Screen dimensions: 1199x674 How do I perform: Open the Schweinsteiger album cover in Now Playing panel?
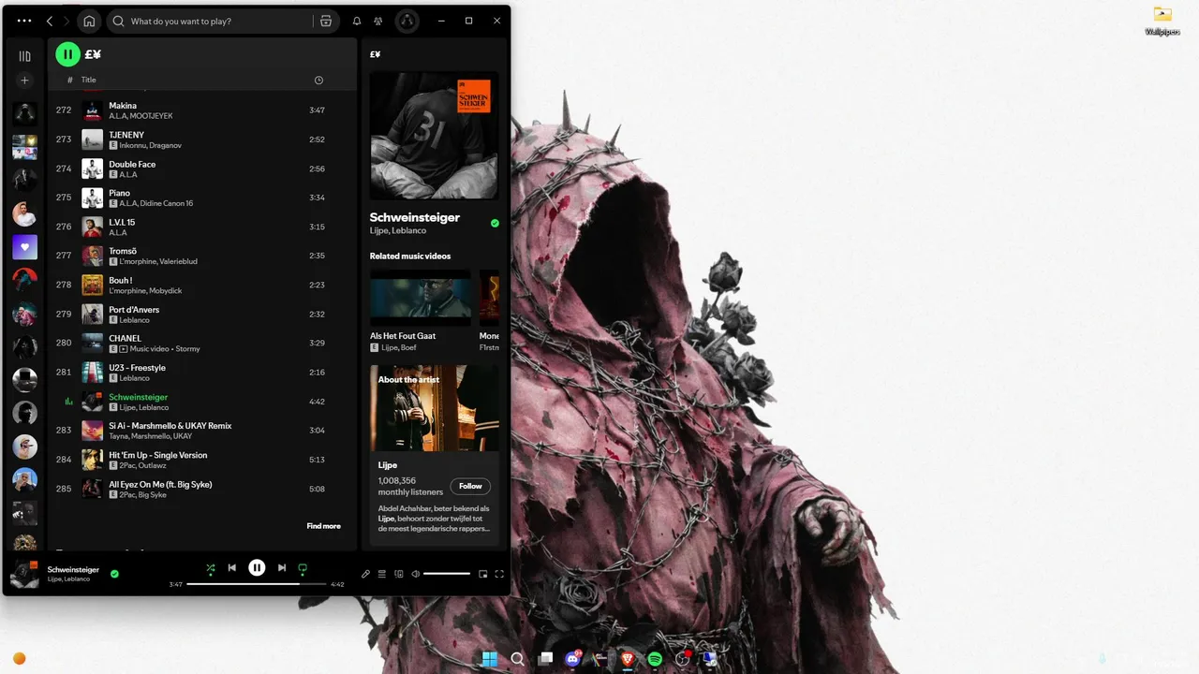click(435, 135)
